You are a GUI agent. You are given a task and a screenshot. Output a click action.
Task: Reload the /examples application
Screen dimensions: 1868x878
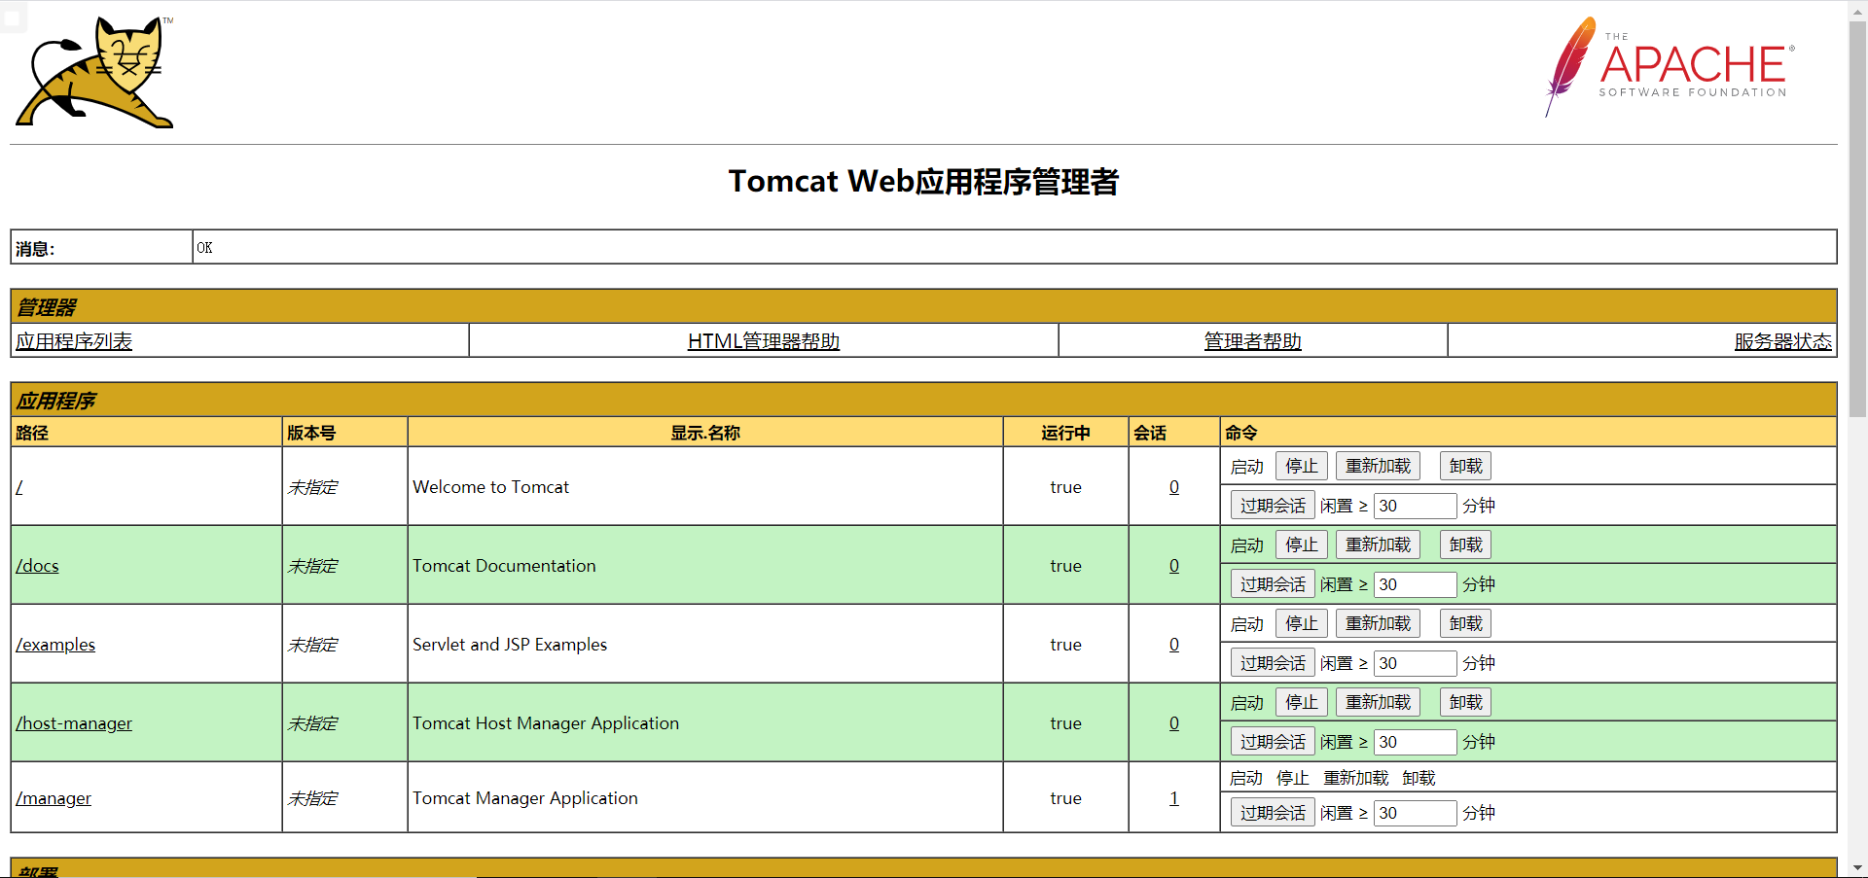(x=1378, y=624)
